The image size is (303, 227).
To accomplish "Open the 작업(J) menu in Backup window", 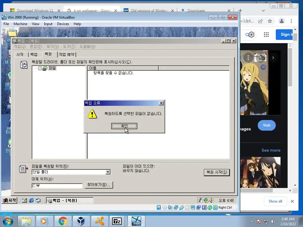I will (x=20, y=46).
